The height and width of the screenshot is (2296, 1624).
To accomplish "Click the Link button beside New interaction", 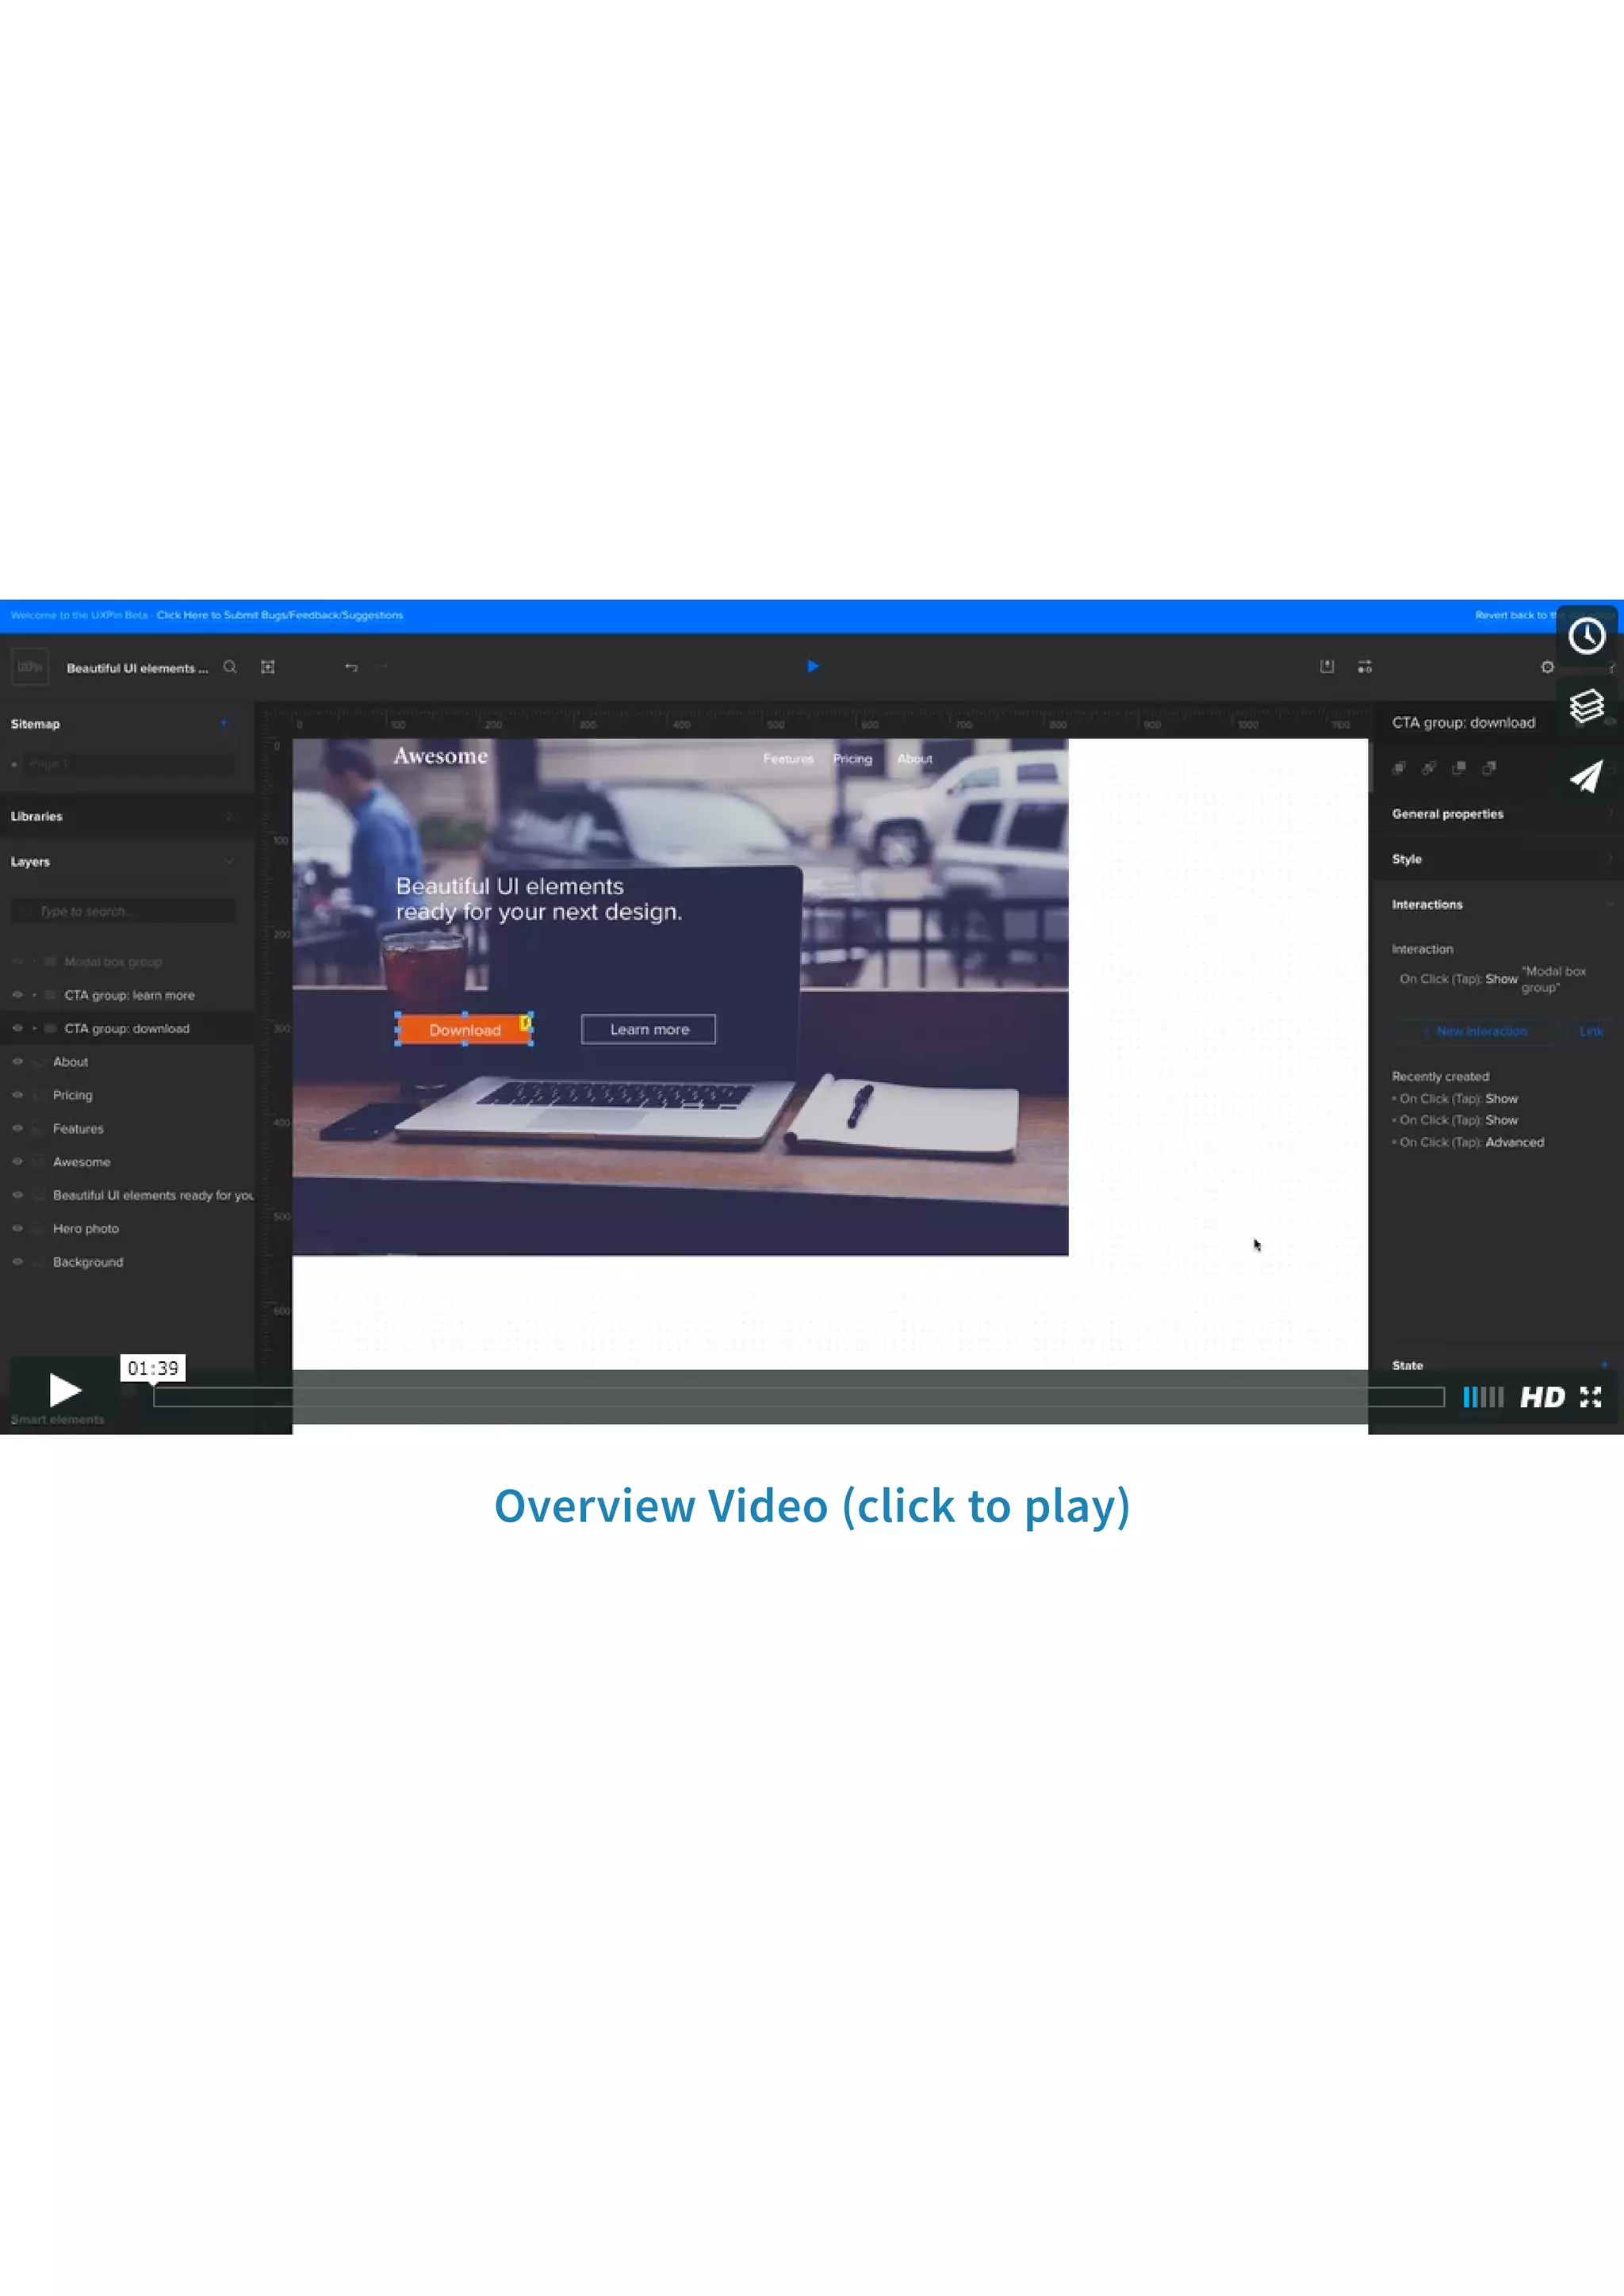I will coord(1591,1031).
